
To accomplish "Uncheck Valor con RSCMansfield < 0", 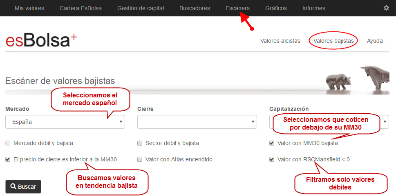I will (272, 159).
